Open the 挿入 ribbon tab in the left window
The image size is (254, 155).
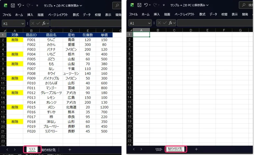30,15
